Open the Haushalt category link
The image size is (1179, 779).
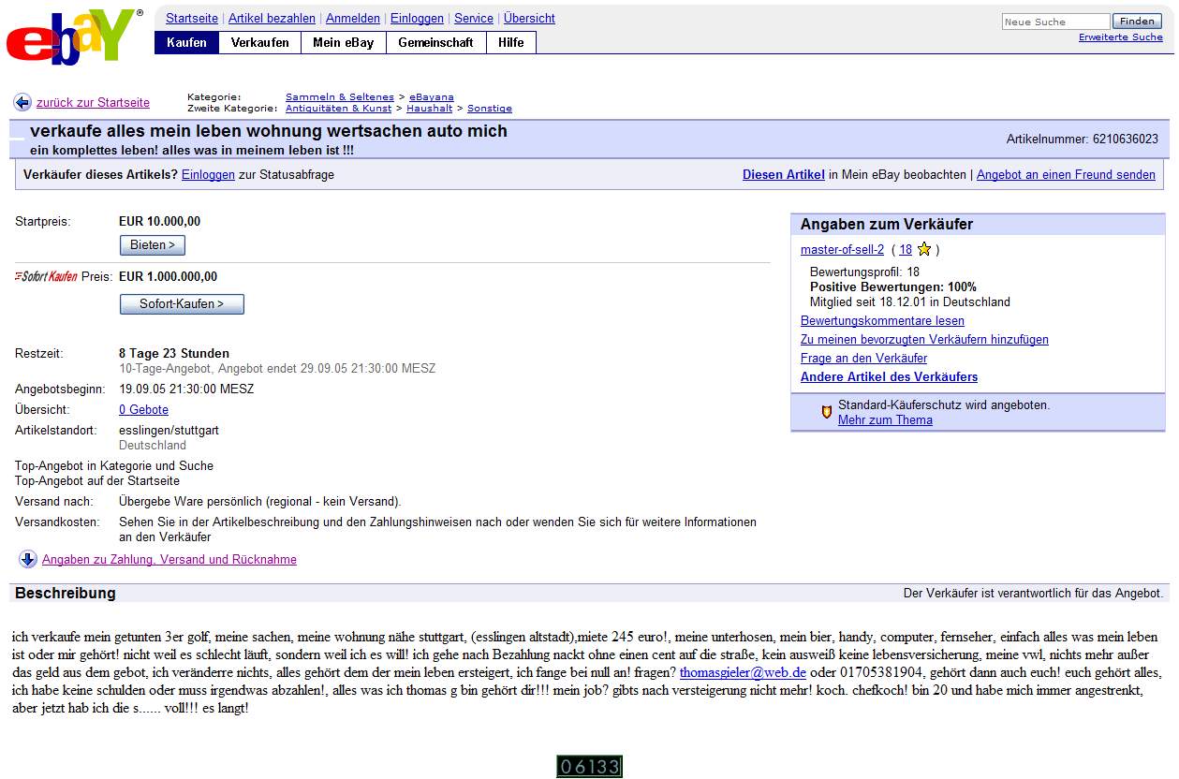[x=429, y=109]
